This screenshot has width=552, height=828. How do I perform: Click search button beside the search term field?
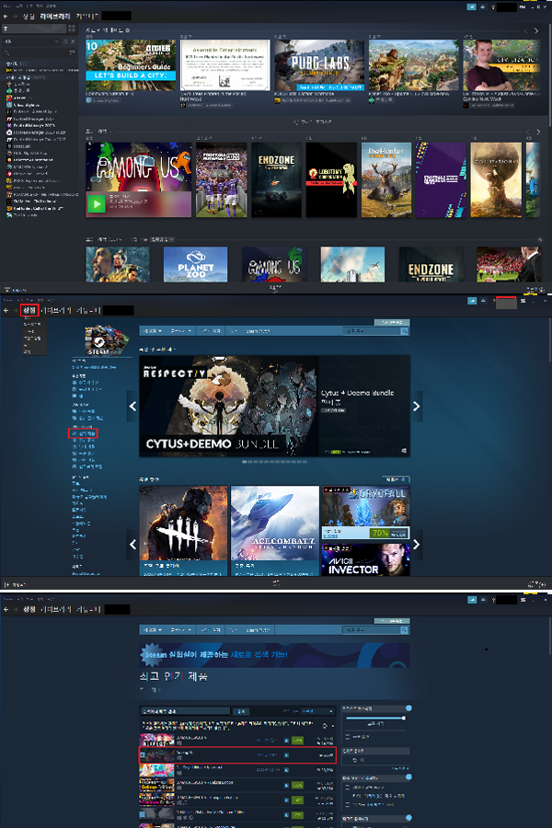(x=241, y=711)
